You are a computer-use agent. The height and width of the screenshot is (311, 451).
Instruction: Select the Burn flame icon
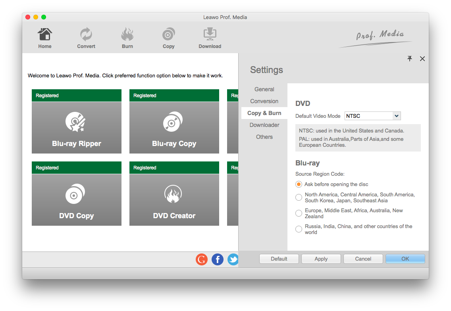[127, 35]
